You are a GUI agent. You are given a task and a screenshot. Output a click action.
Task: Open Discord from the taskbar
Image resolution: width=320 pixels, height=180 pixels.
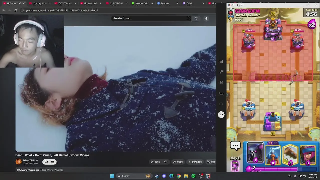[164, 176]
